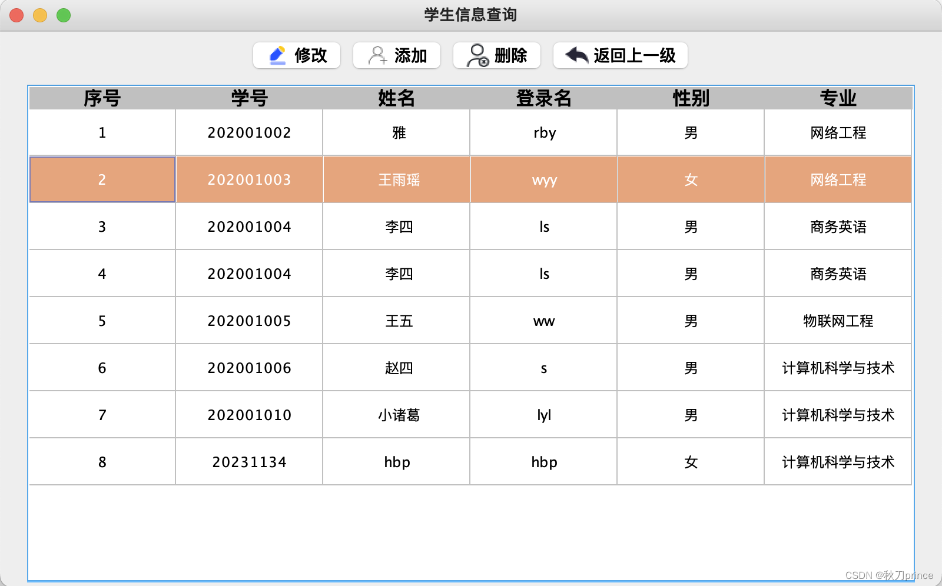Click the 添加 button label
This screenshot has width=942, height=586.
pyautogui.click(x=411, y=55)
